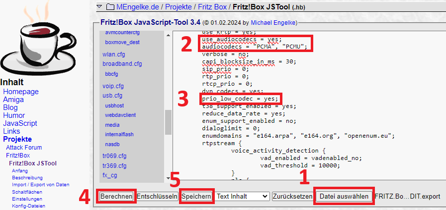
Task: Choose a file with Datei auswählen
Action: point(344,196)
